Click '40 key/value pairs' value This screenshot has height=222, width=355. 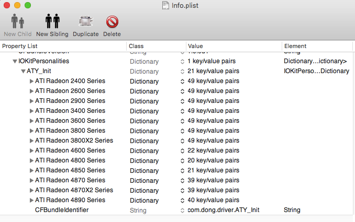(x=213, y=200)
